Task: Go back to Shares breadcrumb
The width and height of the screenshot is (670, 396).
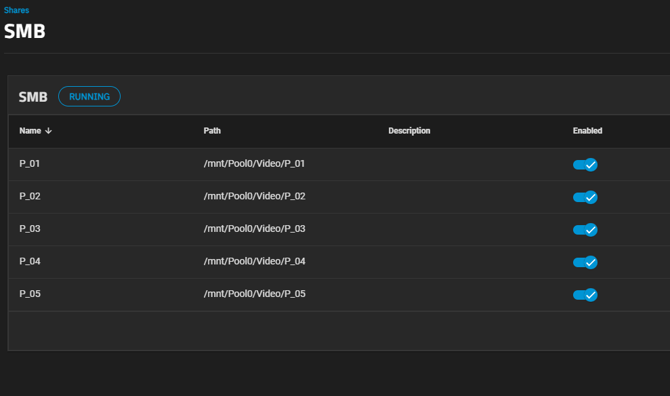Action: point(16,11)
